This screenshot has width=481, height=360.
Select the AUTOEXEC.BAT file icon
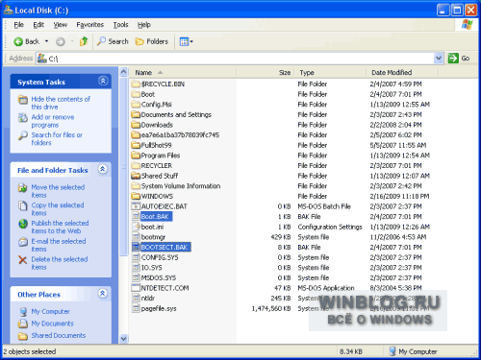(x=136, y=206)
